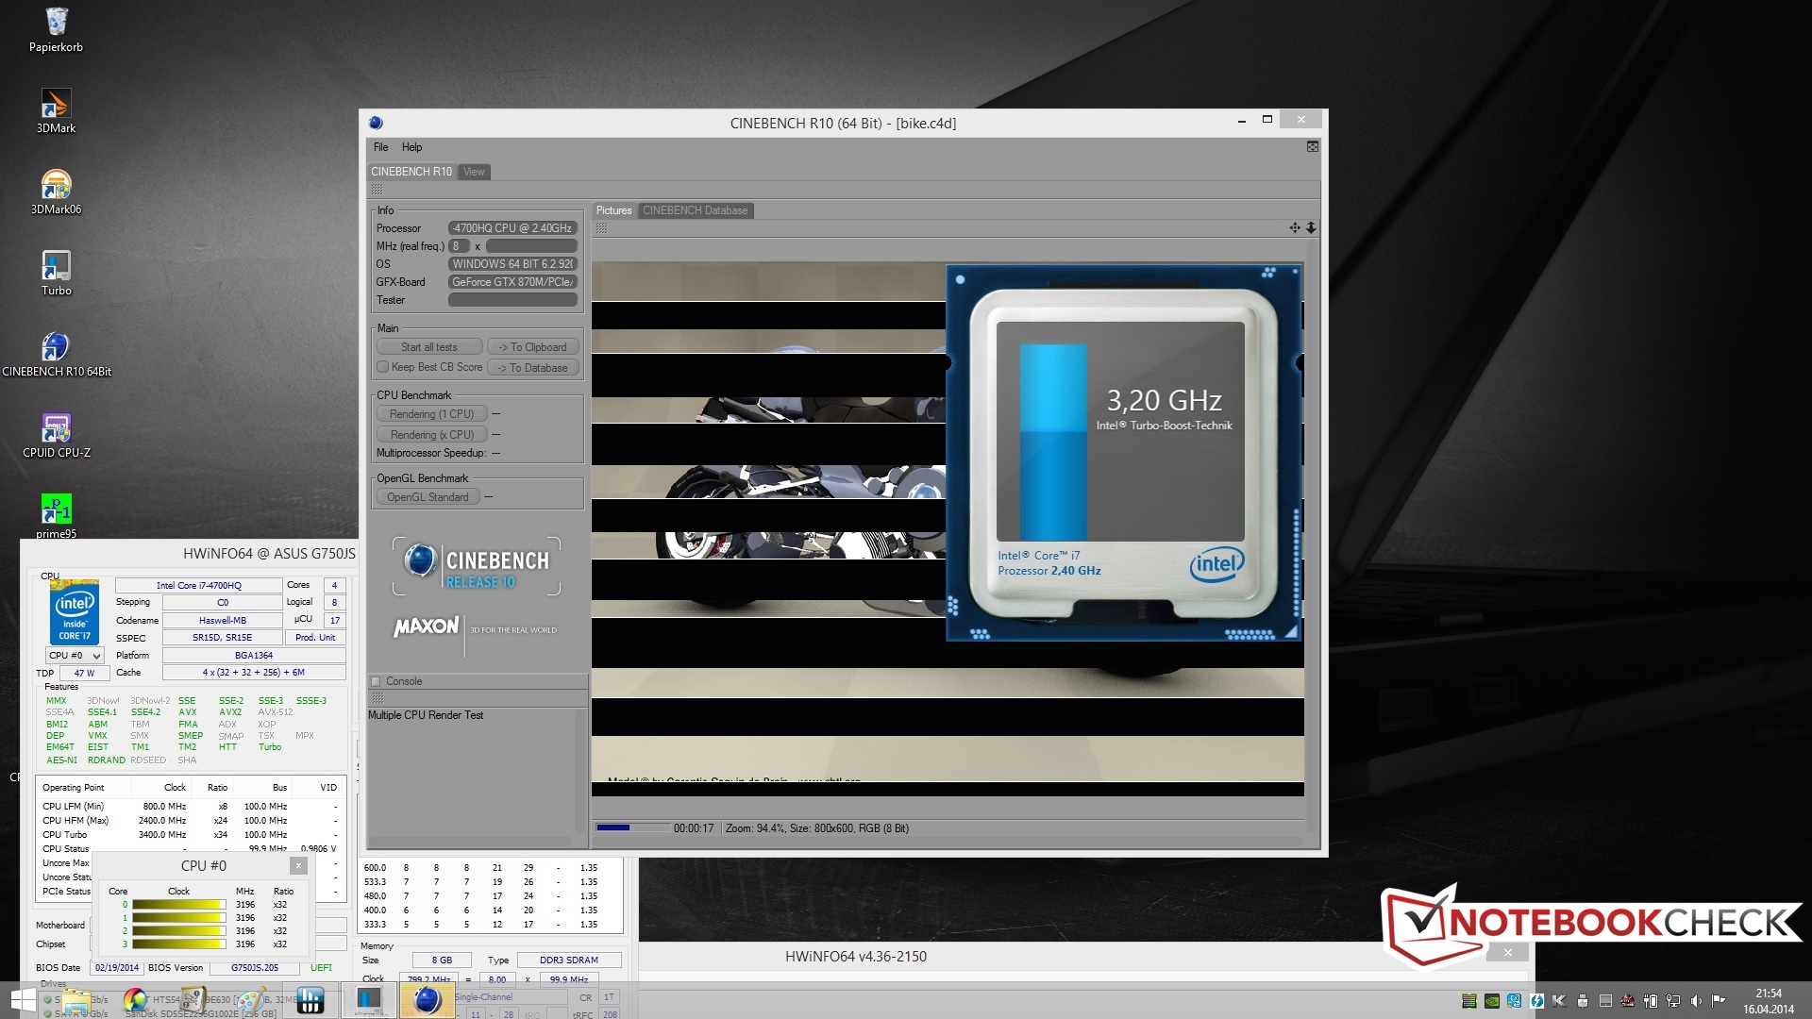Enable the Keep Best CB Score checkbox

(x=382, y=367)
